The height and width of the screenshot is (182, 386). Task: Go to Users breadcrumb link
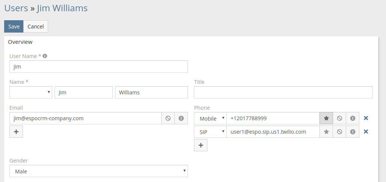click(x=16, y=8)
